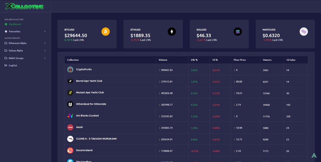Click the LogOut arrow icon
This screenshot has height=162, width=321.
(6, 65)
